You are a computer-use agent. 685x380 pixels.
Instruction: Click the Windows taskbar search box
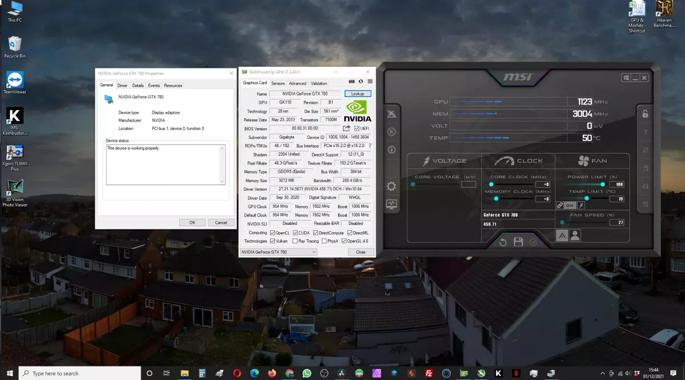tap(80, 373)
